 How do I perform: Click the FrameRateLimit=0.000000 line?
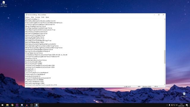tap(34, 80)
